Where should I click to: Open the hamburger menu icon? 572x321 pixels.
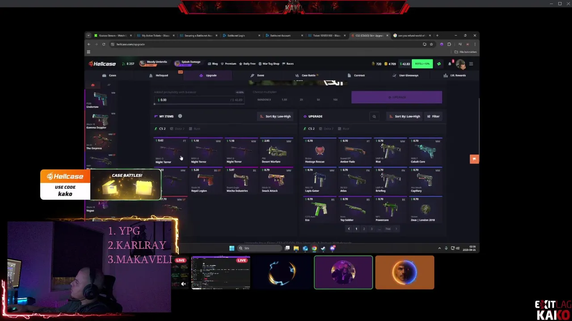coord(471,64)
